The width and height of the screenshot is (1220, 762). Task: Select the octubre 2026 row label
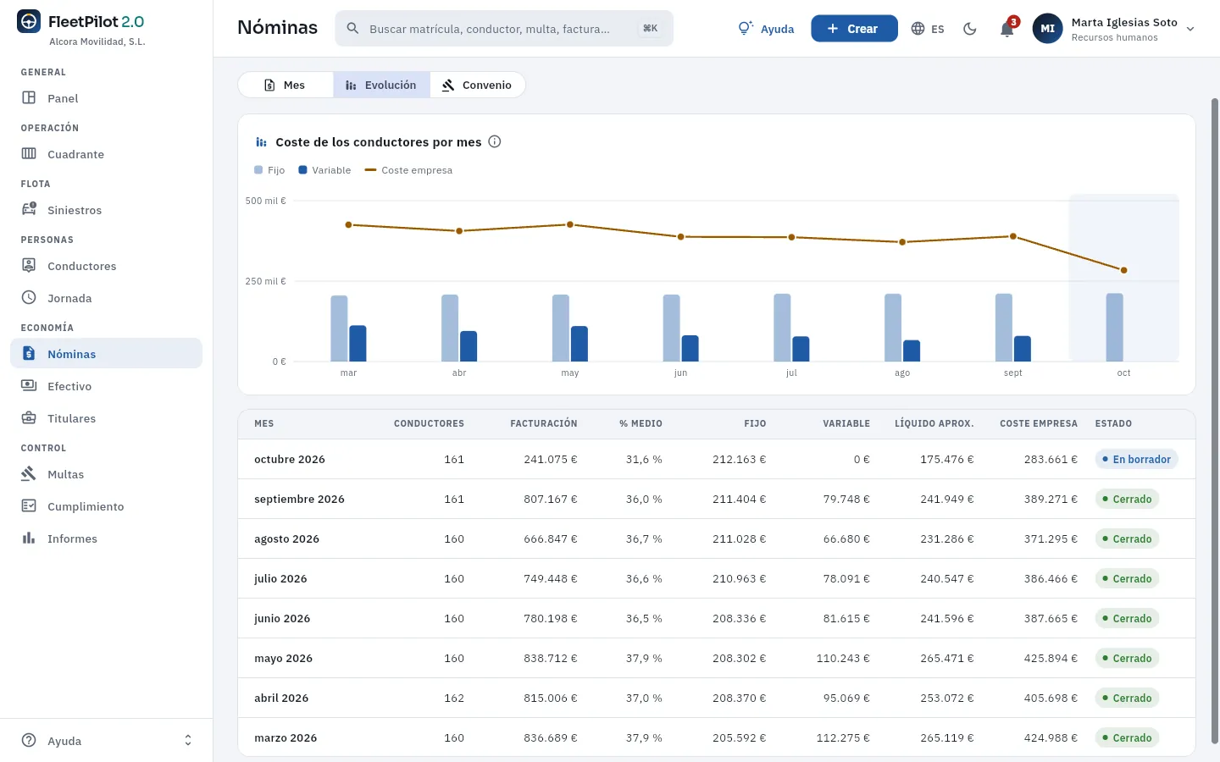(x=290, y=459)
